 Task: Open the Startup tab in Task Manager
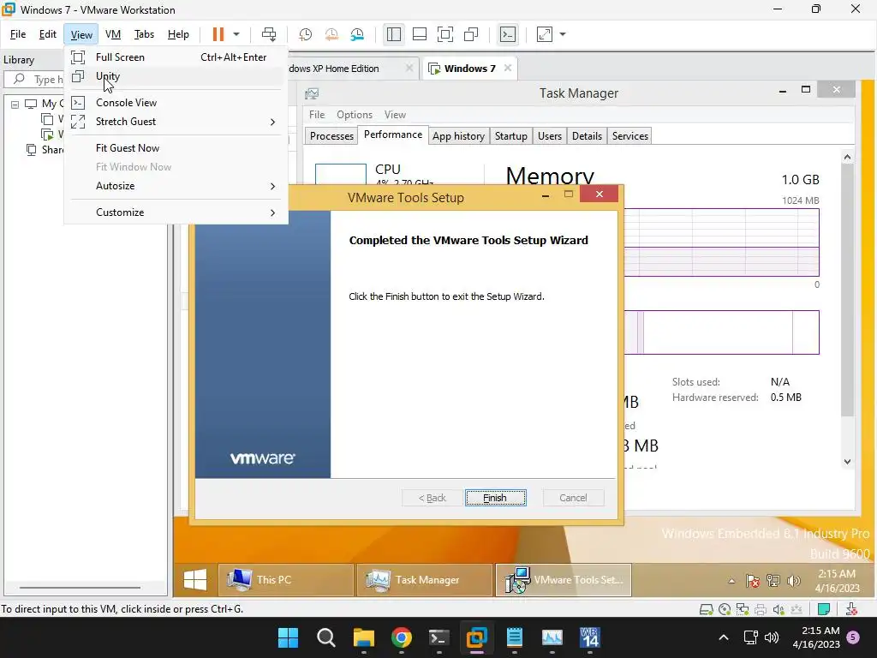pyautogui.click(x=511, y=136)
